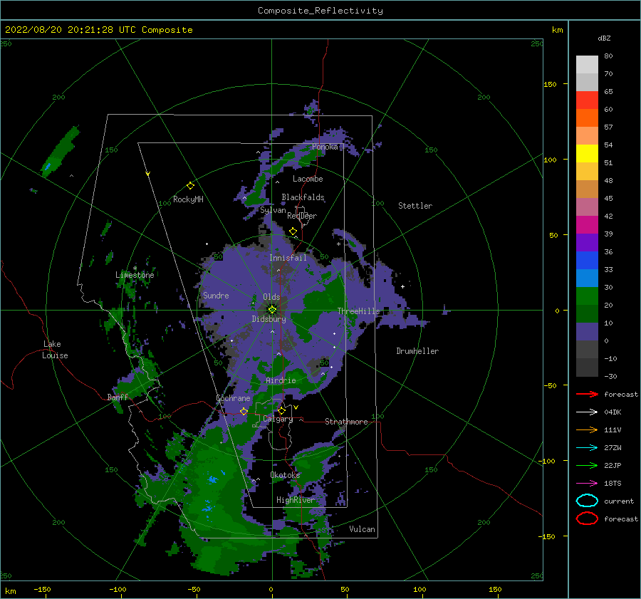Click the radar site marker at the map center
The height and width of the screenshot is (599, 641).
point(272,310)
